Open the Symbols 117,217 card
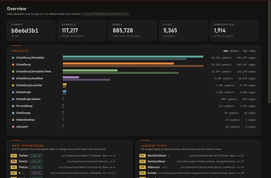This screenshot has width=271, height=178. point(82,31)
